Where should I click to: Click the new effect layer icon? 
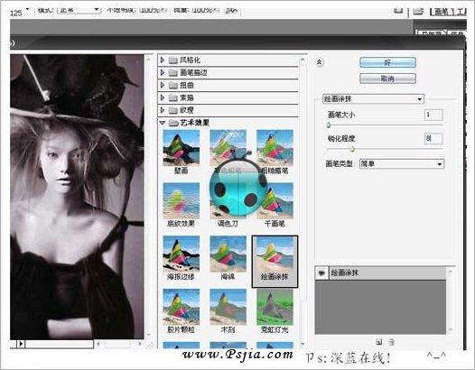click(378, 342)
